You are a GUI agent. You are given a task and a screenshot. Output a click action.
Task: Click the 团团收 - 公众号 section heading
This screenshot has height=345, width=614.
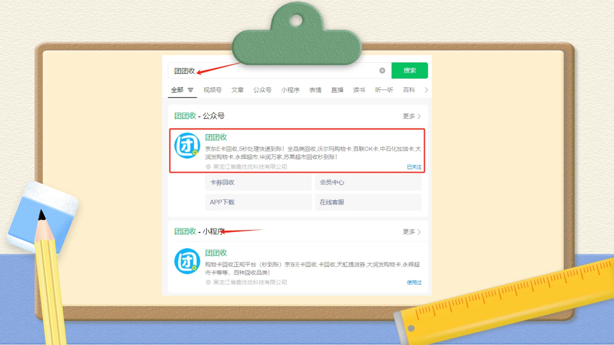click(200, 116)
